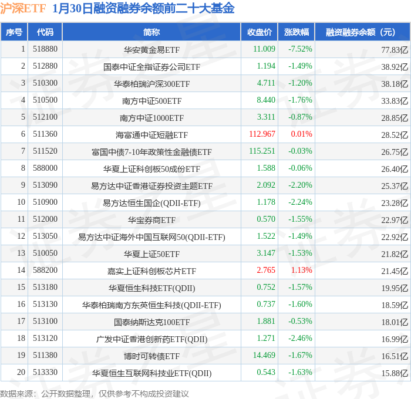Select fund 南方中证1000ETF

coord(151,118)
